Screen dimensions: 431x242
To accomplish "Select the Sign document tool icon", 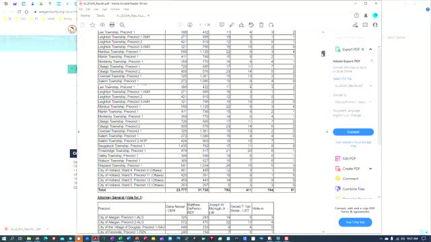I will [x=241, y=25].
